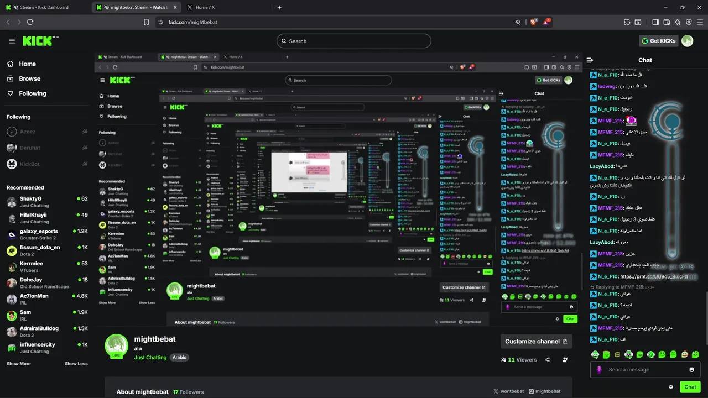Click the Send a message input
Image resolution: width=708 pixels, height=398 pixels.
coord(645,370)
